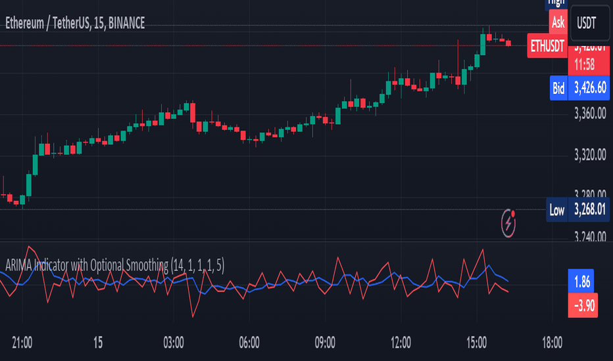Click the Bid price 3,426.60
Screen dimensions: 613x361
coord(590,88)
